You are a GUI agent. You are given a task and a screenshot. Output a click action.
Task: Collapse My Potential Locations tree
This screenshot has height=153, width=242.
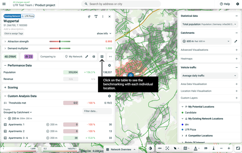[183, 107]
